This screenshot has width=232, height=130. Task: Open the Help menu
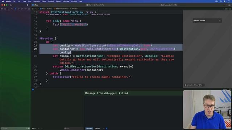coord(80,1)
